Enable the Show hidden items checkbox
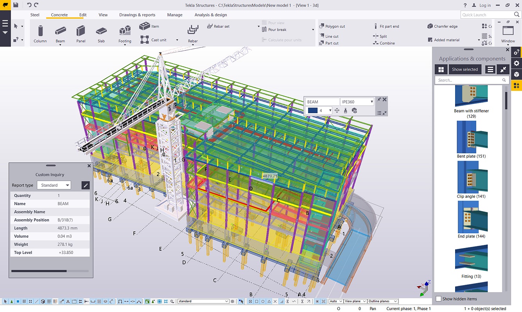This screenshot has height=312, width=522. (x=438, y=299)
